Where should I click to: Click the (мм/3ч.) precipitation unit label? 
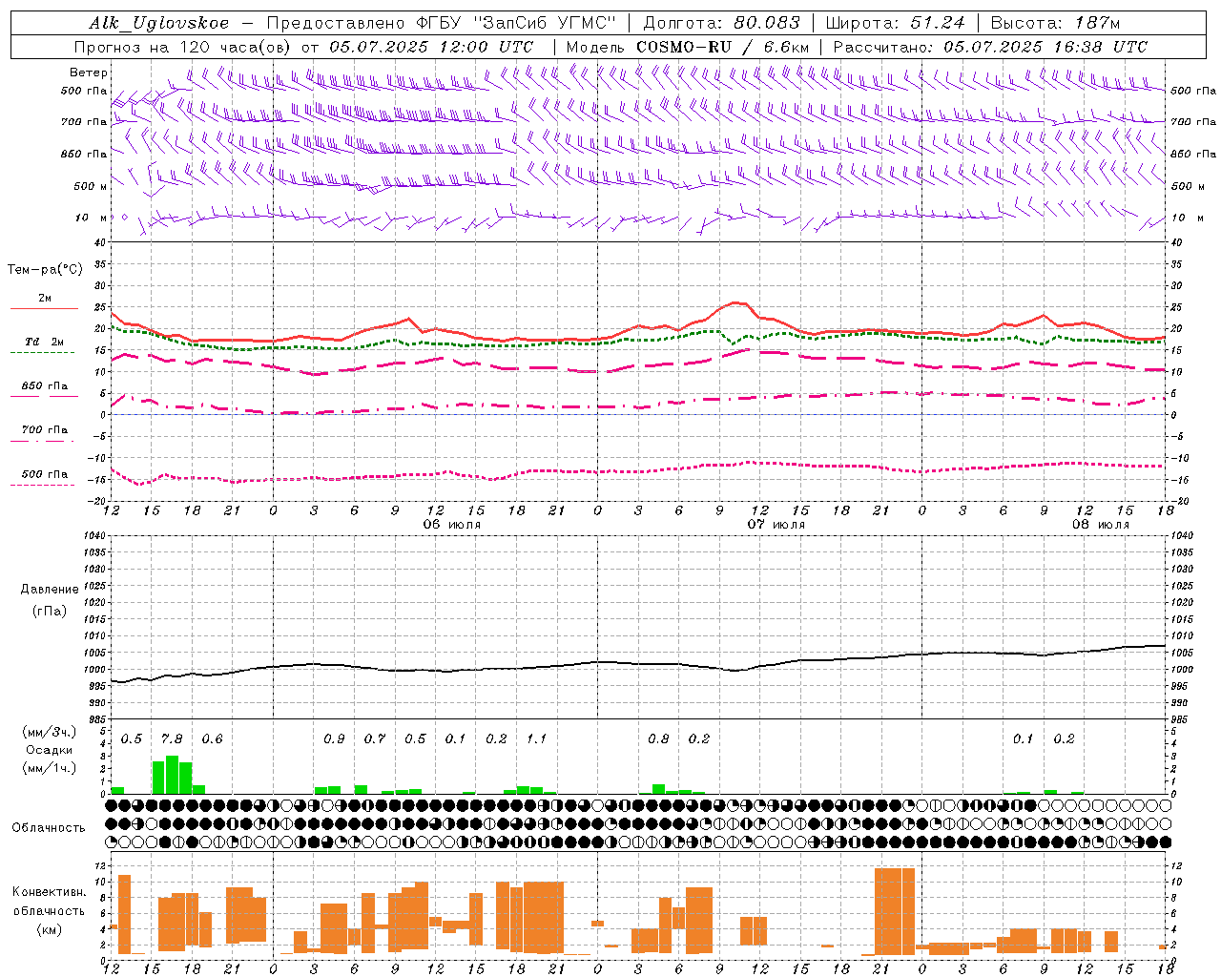pos(50,732)
